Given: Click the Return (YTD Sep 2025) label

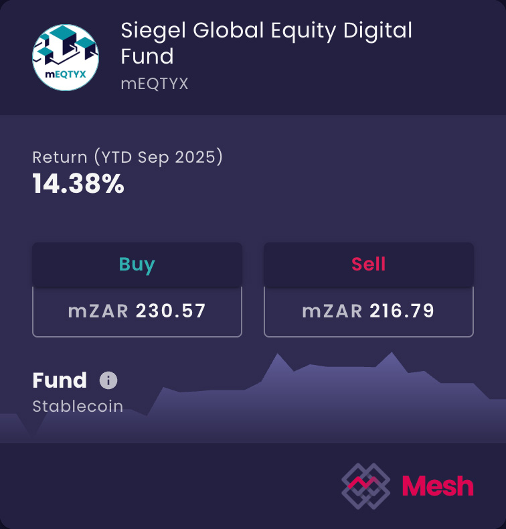Looking at the screenshot, I should click(127, 157).
